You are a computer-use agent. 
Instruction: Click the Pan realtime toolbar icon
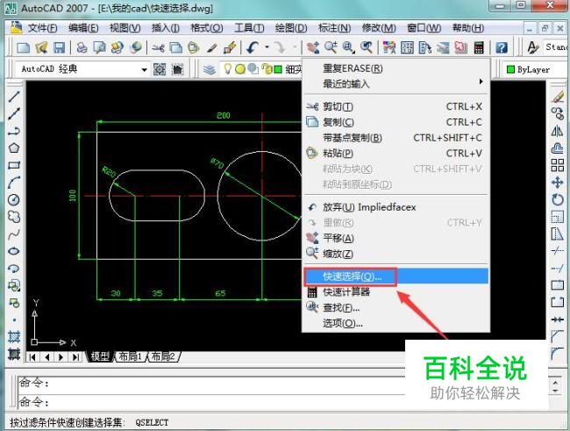tap(313, 47)
